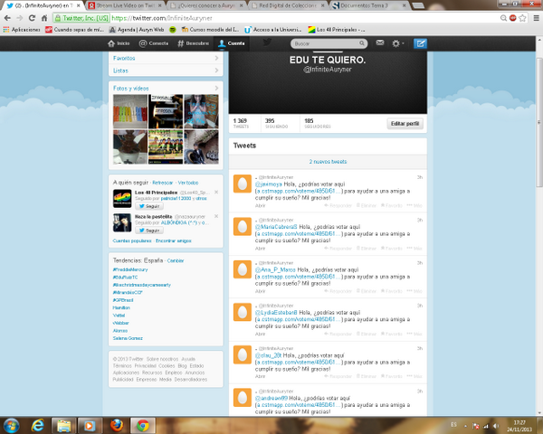Close the Twitter browser tab
Viewport: 543px width, 434px height.
point(78,6)
